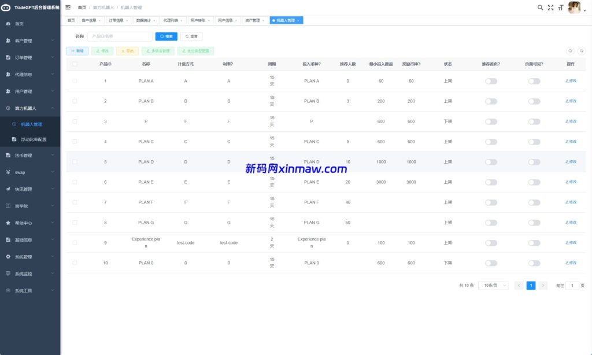Click the 新增 button to add a product

[x=78, y=51]
